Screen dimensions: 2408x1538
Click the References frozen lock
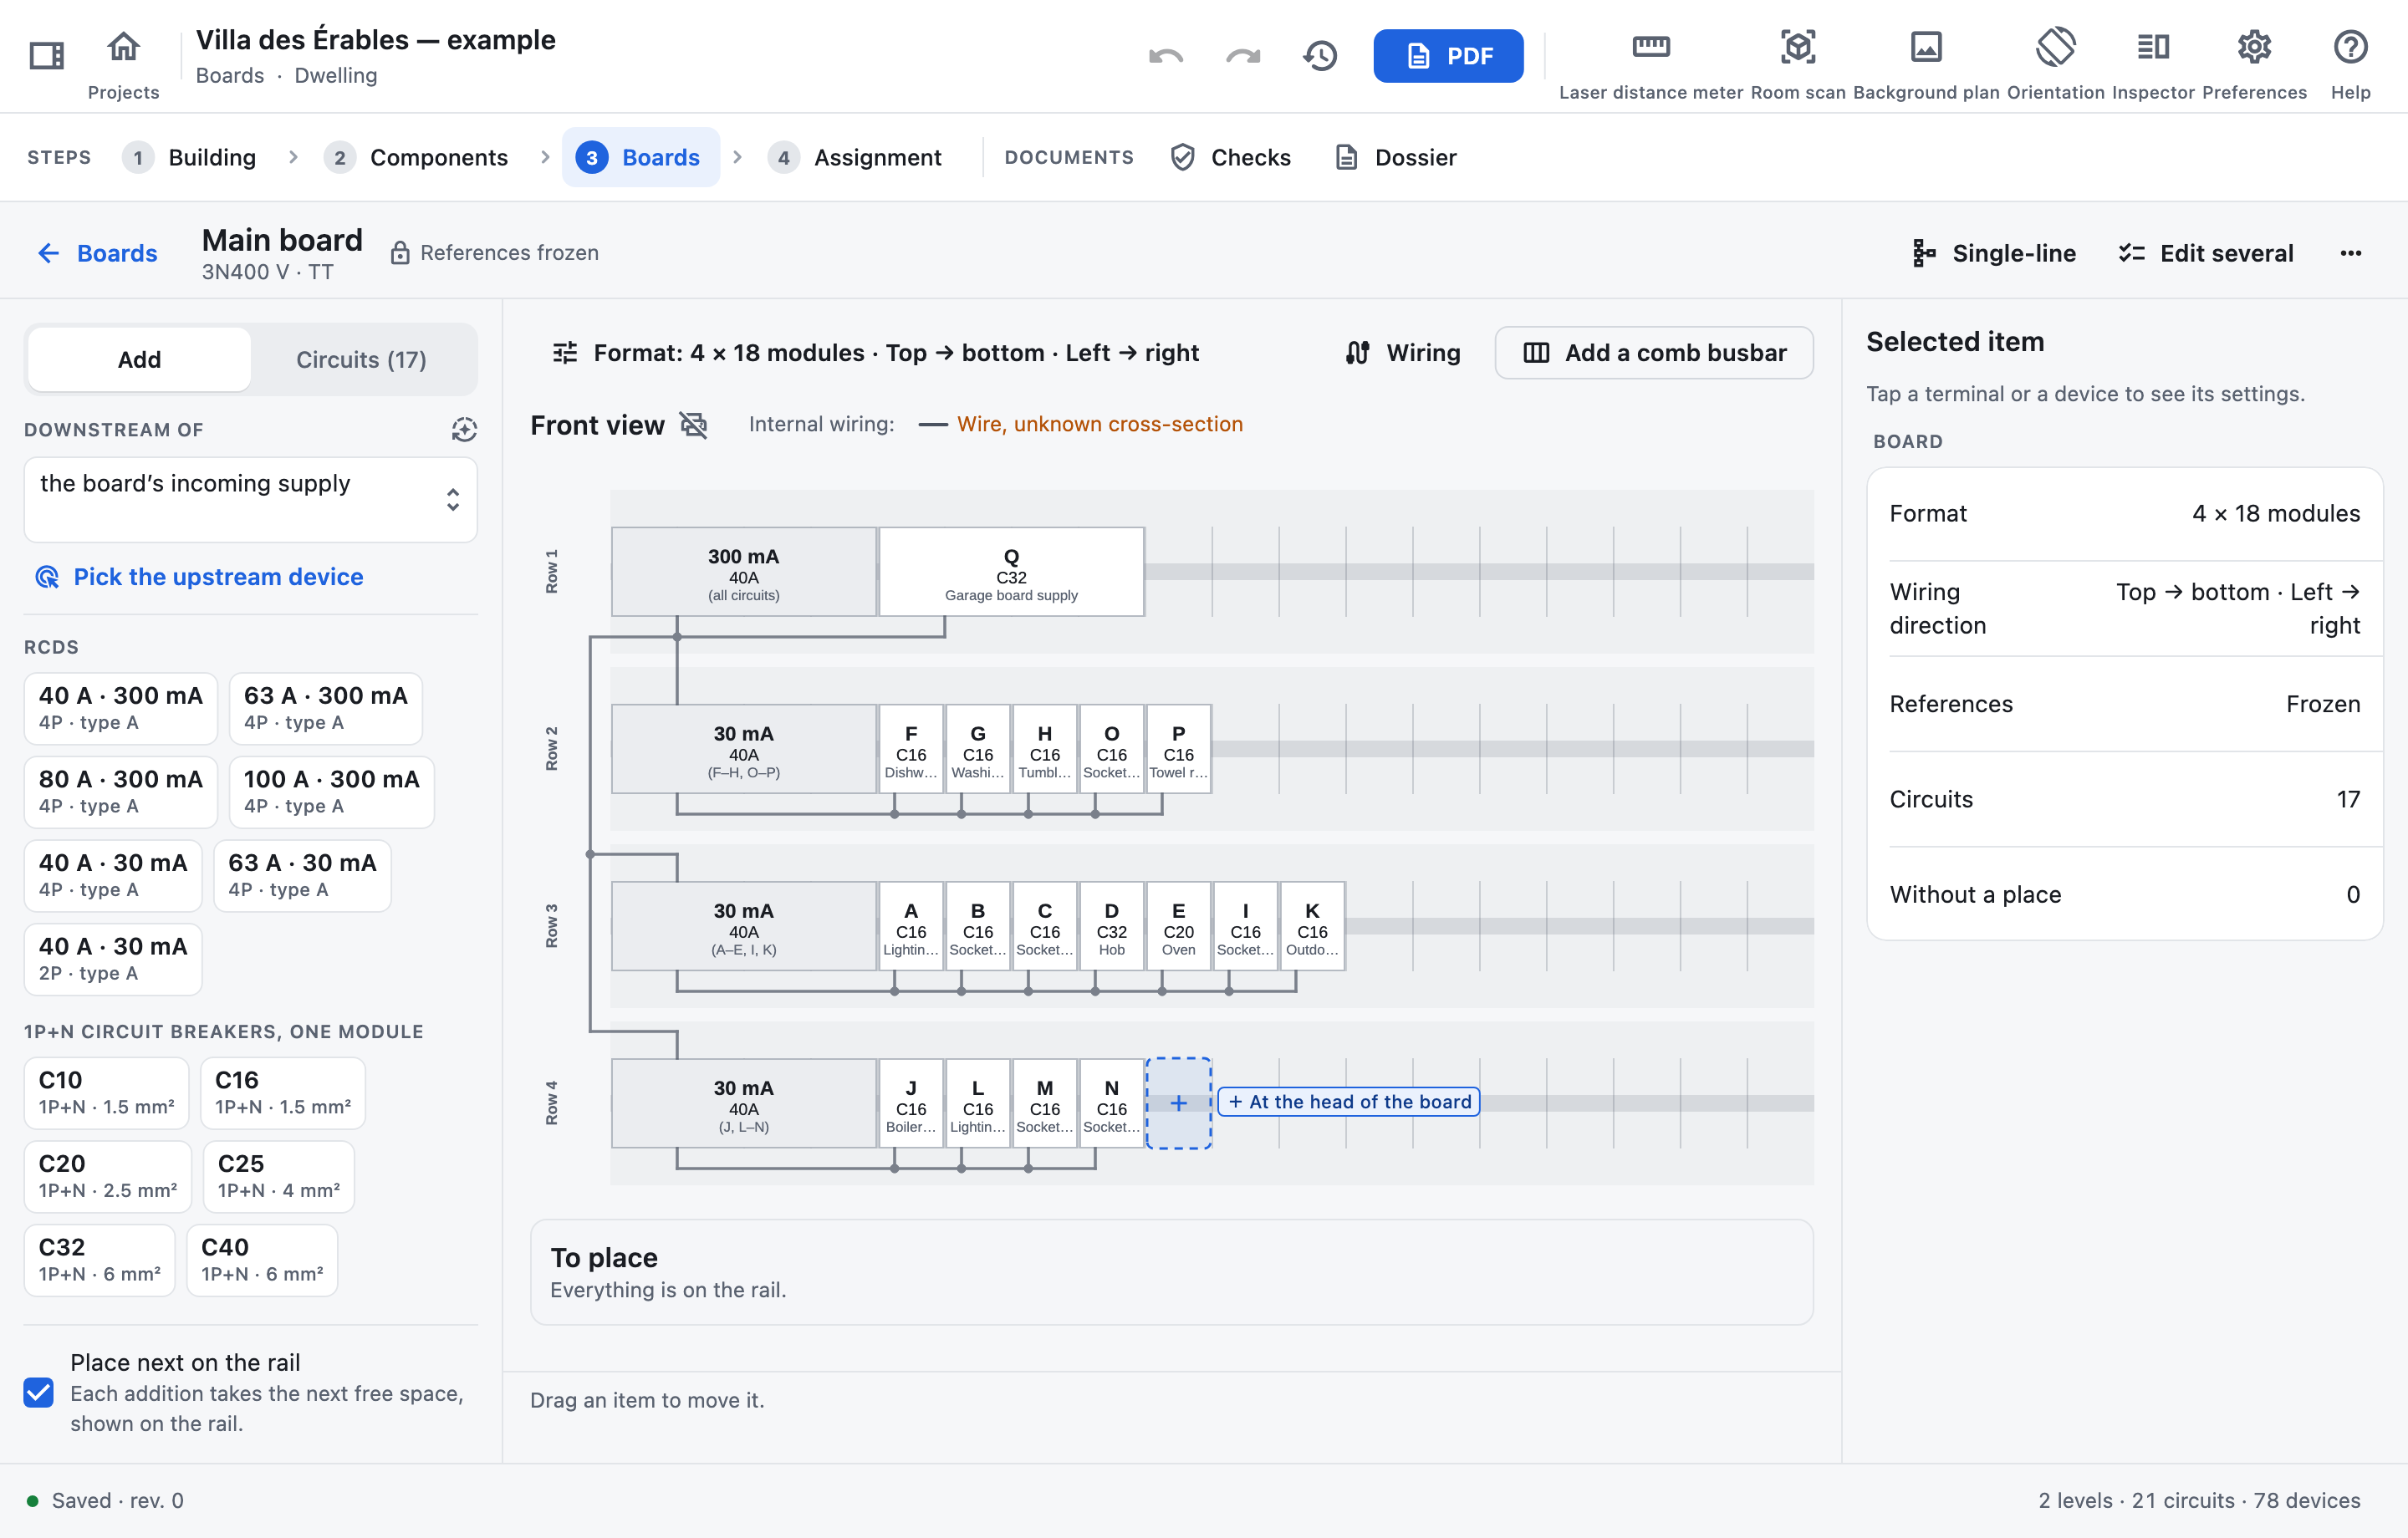click(400, 253)
